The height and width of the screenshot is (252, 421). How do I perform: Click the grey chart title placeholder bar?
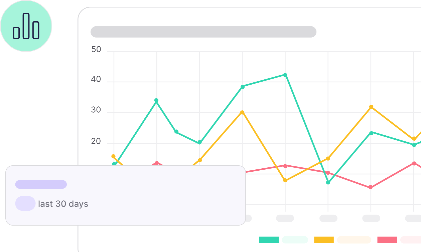click(203, 32)
